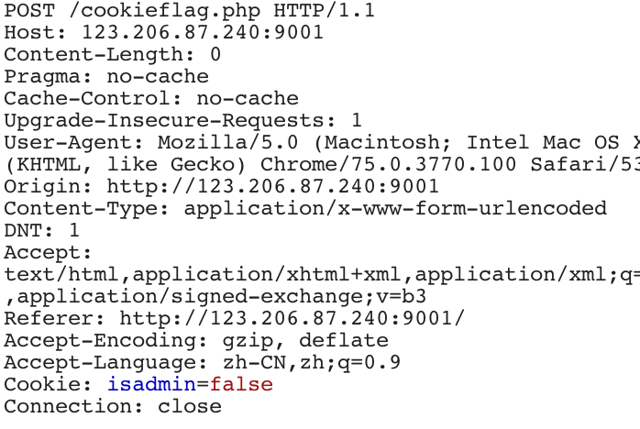Click the blue isadmin cookie name
This screenshot has width=640, height=429.
[x=152, y=385]
